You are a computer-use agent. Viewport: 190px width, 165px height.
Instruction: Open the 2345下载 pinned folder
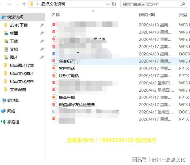pyautogui.click(x=19, y=25)
